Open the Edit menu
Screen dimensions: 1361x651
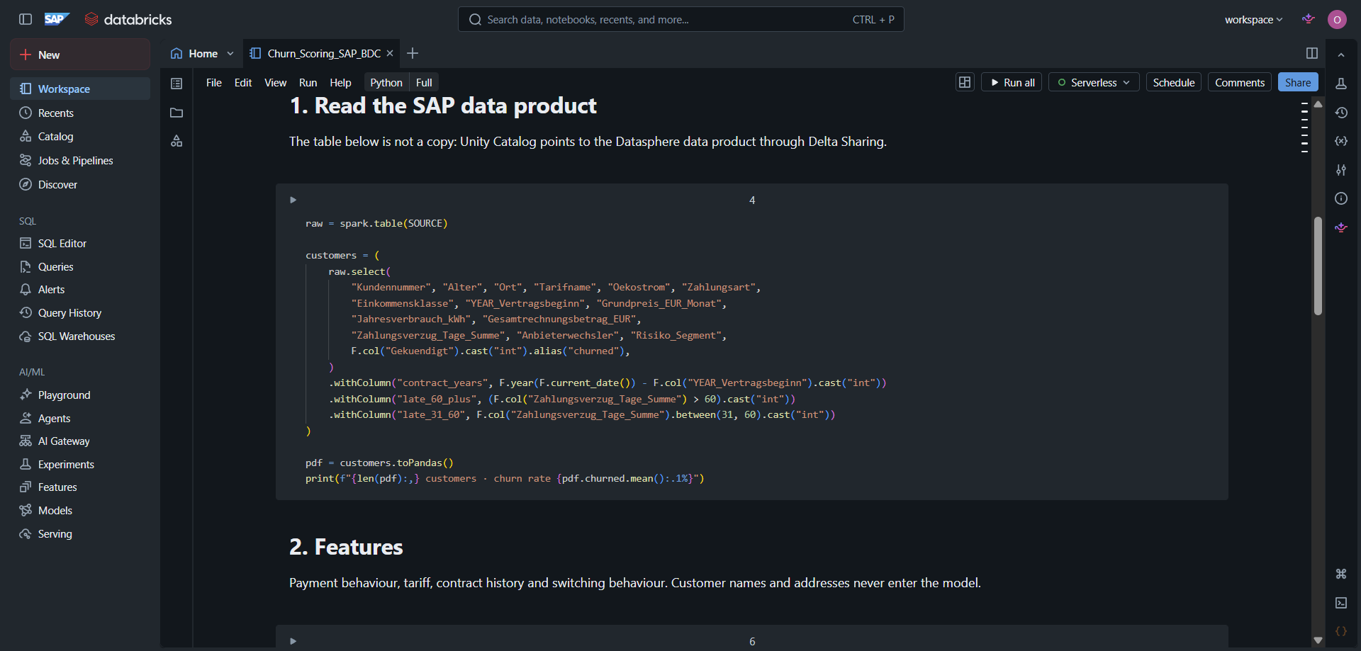243,82
